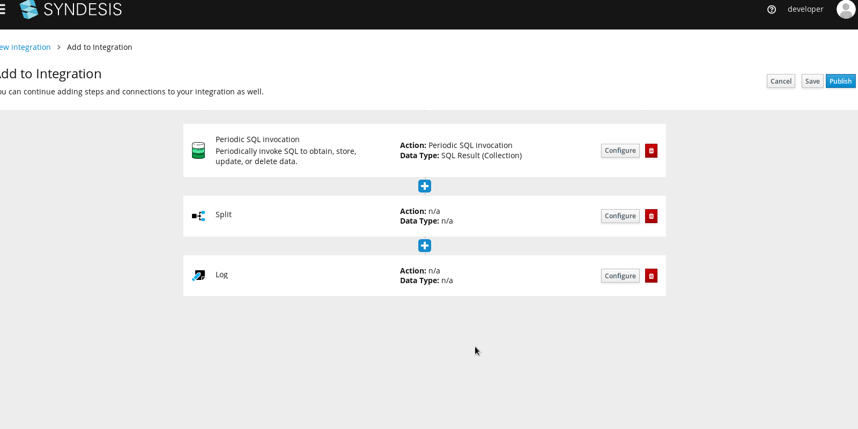Click the 'Add to Integration' breadcrumb text
Screen dimensions: 858x429
(99, 47)
